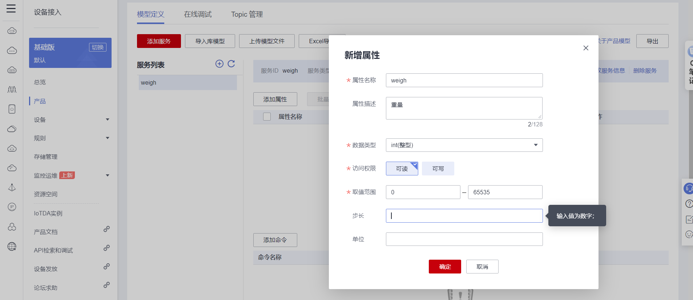Click the 取消 button

click(482, 267)
